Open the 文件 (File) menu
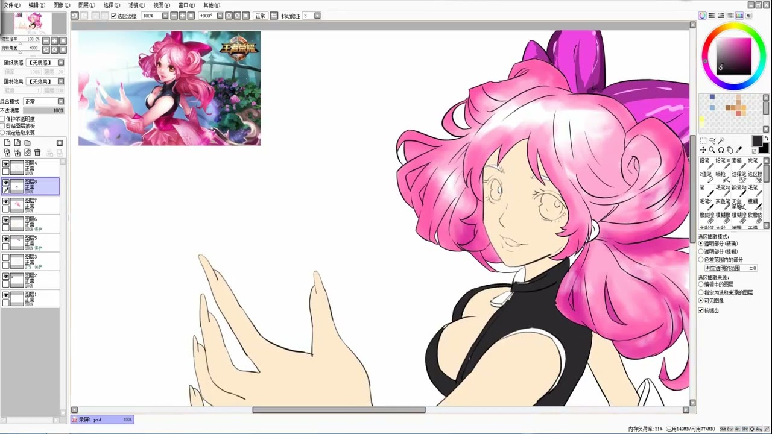 coord(11,5)
